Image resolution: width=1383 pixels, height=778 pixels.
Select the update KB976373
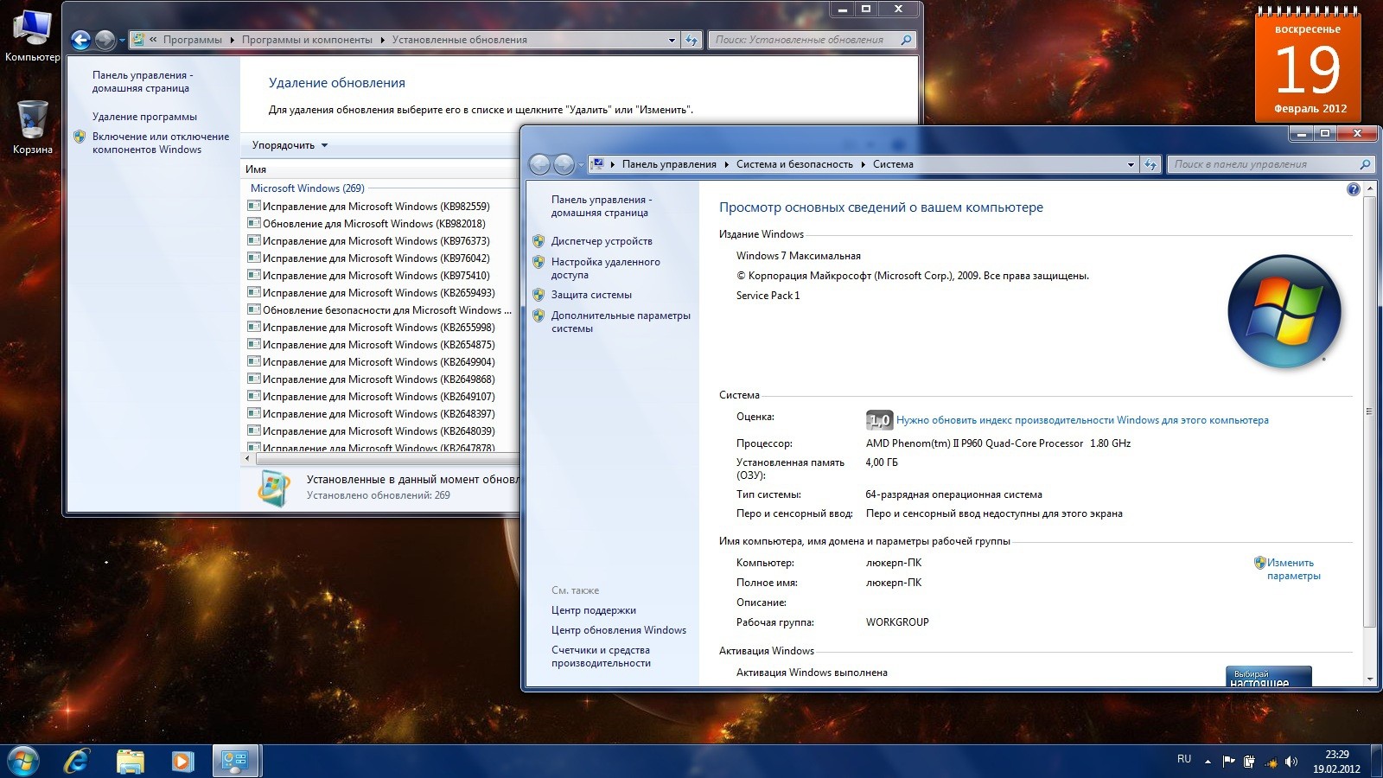point(376,241)
